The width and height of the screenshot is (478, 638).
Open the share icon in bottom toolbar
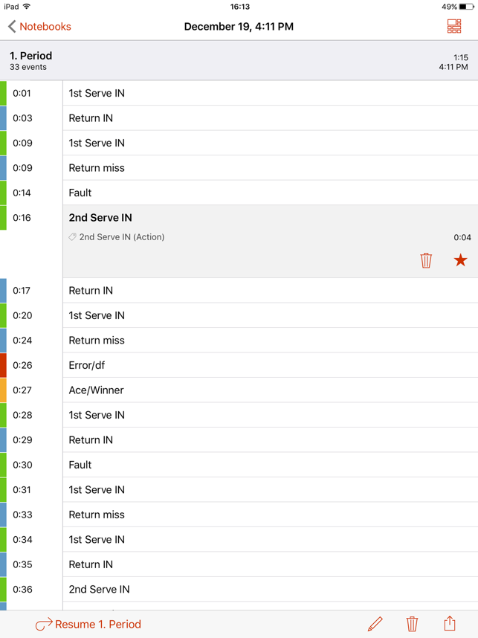(450, 624)
